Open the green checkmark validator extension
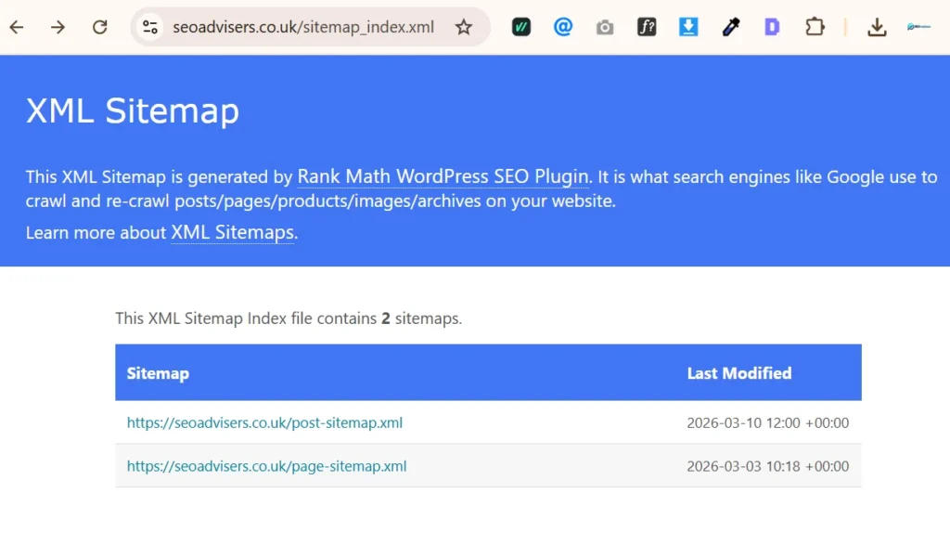This screenshot has height=558, width=950. (x=520, y=27)
